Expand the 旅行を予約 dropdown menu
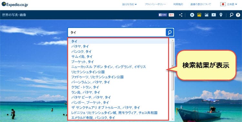Screen dimensions: 242x122 click(x=129, y=4)
